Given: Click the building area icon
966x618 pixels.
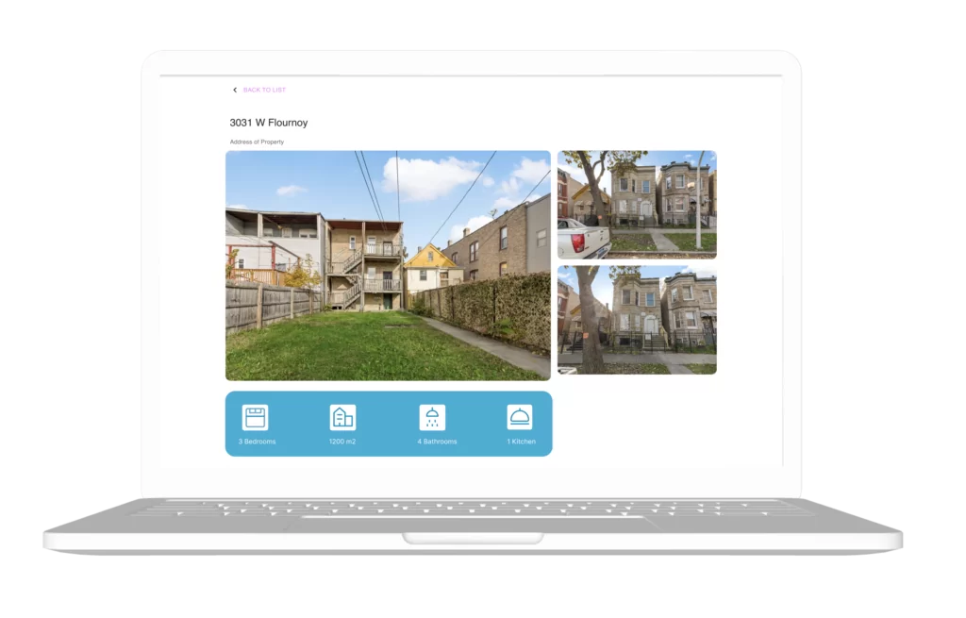Looking at the screenshot, I should click(342, 418).
